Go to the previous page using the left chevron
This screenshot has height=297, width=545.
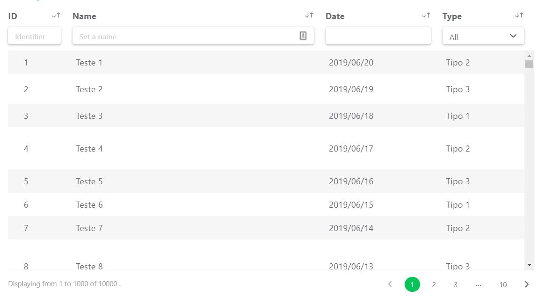(390, 284)
